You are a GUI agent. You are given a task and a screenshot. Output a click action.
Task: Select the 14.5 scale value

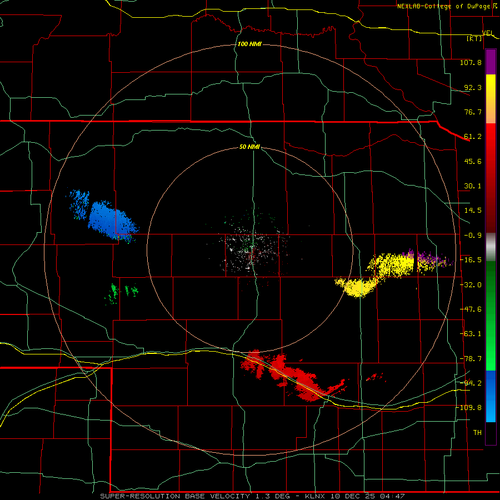(x=473, y=211)
